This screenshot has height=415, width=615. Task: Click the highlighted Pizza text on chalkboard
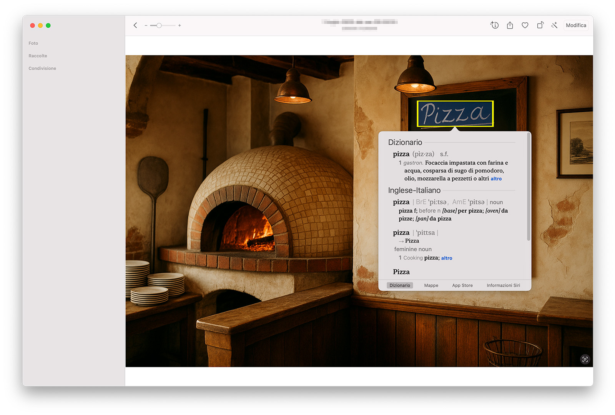coord(455,114)
